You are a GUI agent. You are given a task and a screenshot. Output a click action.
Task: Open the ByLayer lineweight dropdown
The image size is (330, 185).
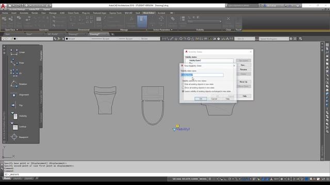tap(127, 39)
